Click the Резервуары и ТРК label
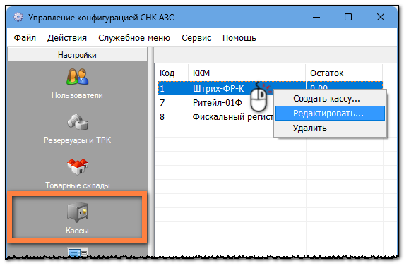 pos(77,140)
